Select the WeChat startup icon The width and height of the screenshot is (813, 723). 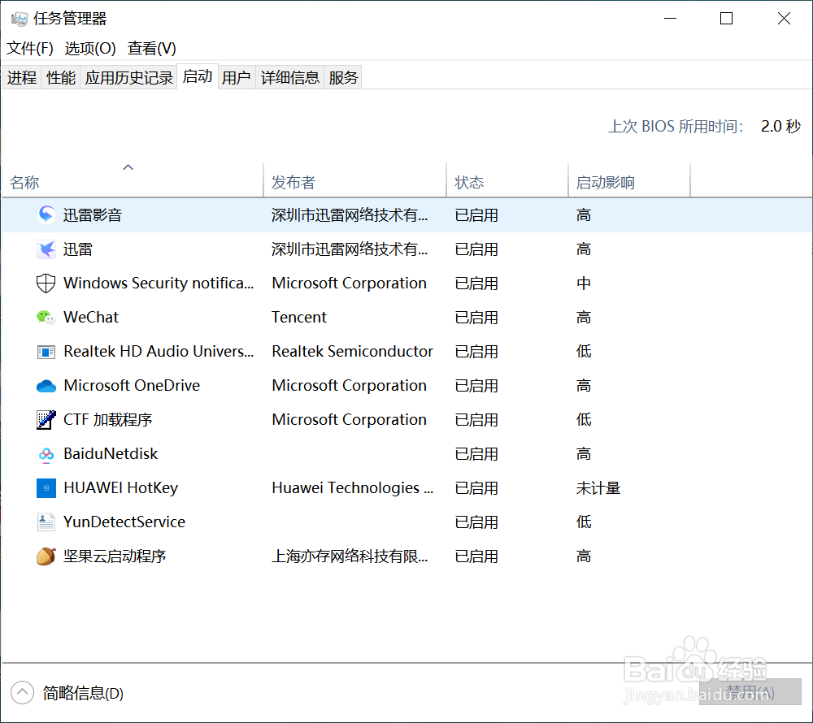(x=46, y=317)
